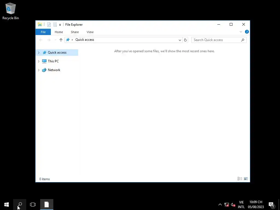Open the recent locations dropdown
This screenshot has width=280, height=210.
(55, 40)
